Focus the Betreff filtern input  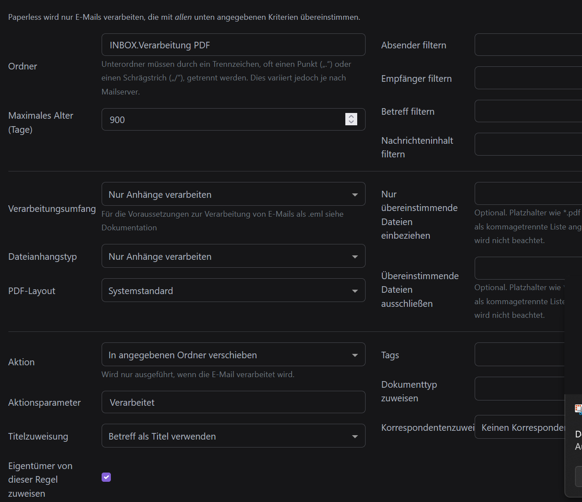528,111
